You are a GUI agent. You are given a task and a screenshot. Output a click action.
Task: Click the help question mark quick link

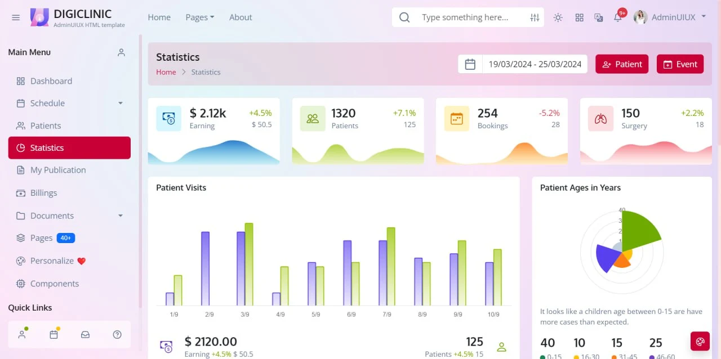[117, 334]
